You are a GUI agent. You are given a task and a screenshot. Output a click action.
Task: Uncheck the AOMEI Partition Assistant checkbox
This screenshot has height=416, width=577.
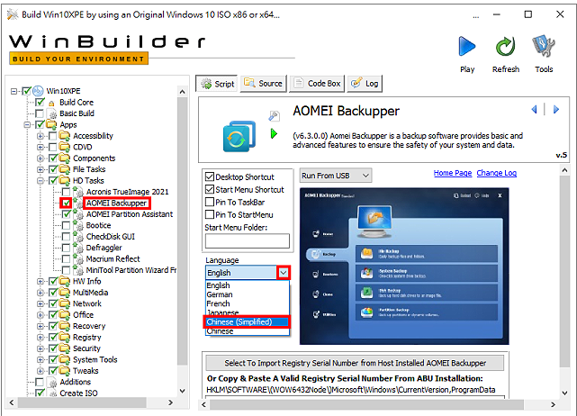pyautogui.click(x=67, y=214)
